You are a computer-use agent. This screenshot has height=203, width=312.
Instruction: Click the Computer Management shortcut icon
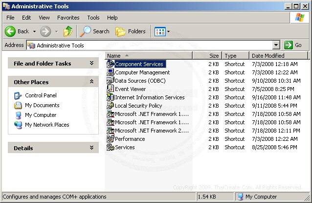(111, 72)
